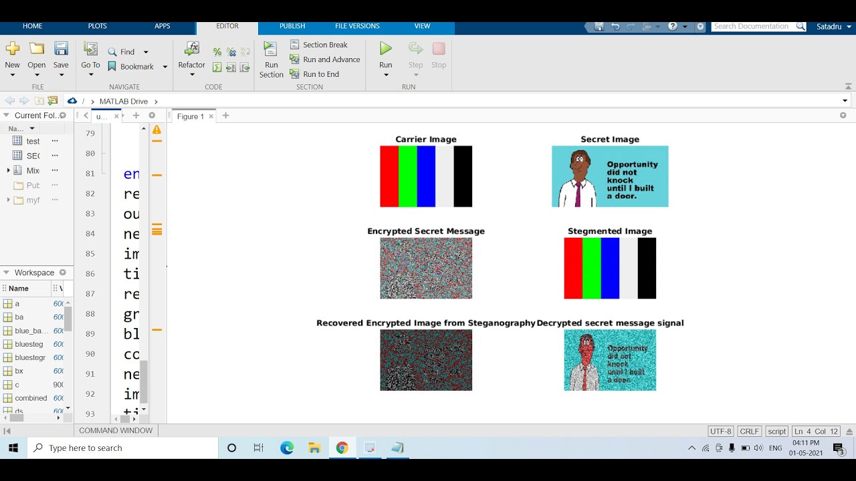Click the New file icon

(x=12, y=48)
